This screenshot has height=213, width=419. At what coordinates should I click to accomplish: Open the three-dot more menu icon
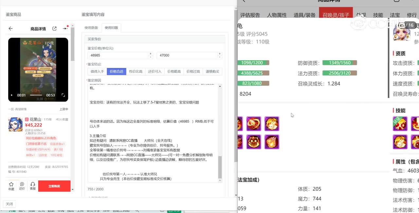65,29
